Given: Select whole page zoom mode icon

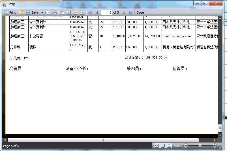Looking at the screenshot, I should tap(163, 146).
